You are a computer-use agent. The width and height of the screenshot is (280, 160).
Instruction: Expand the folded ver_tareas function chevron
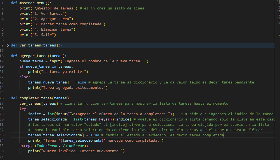[x=8, y=45]
